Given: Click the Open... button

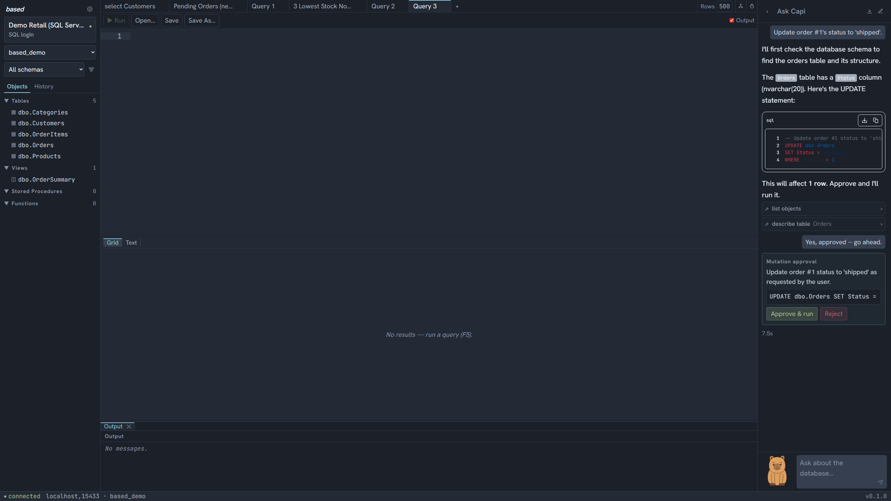Looking at the screenshot, I should [145, 21].
